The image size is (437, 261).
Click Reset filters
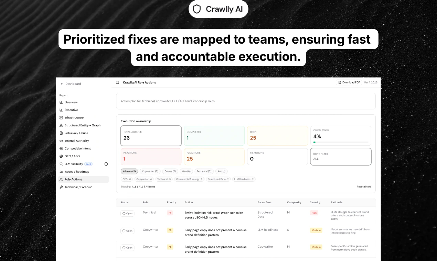pos(364,187)
